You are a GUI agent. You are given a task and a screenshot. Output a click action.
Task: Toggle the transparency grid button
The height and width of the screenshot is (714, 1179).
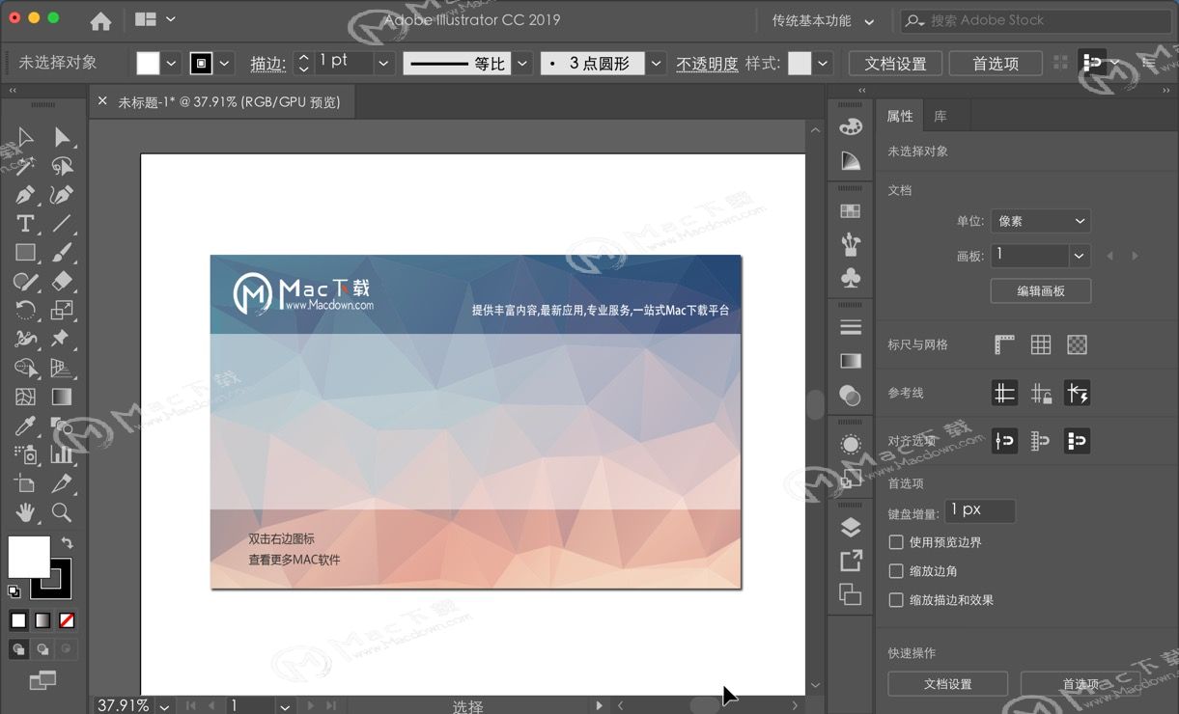coord(1078,344)
